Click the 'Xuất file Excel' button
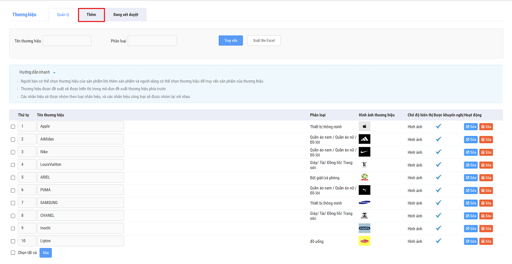 [264, 41]
